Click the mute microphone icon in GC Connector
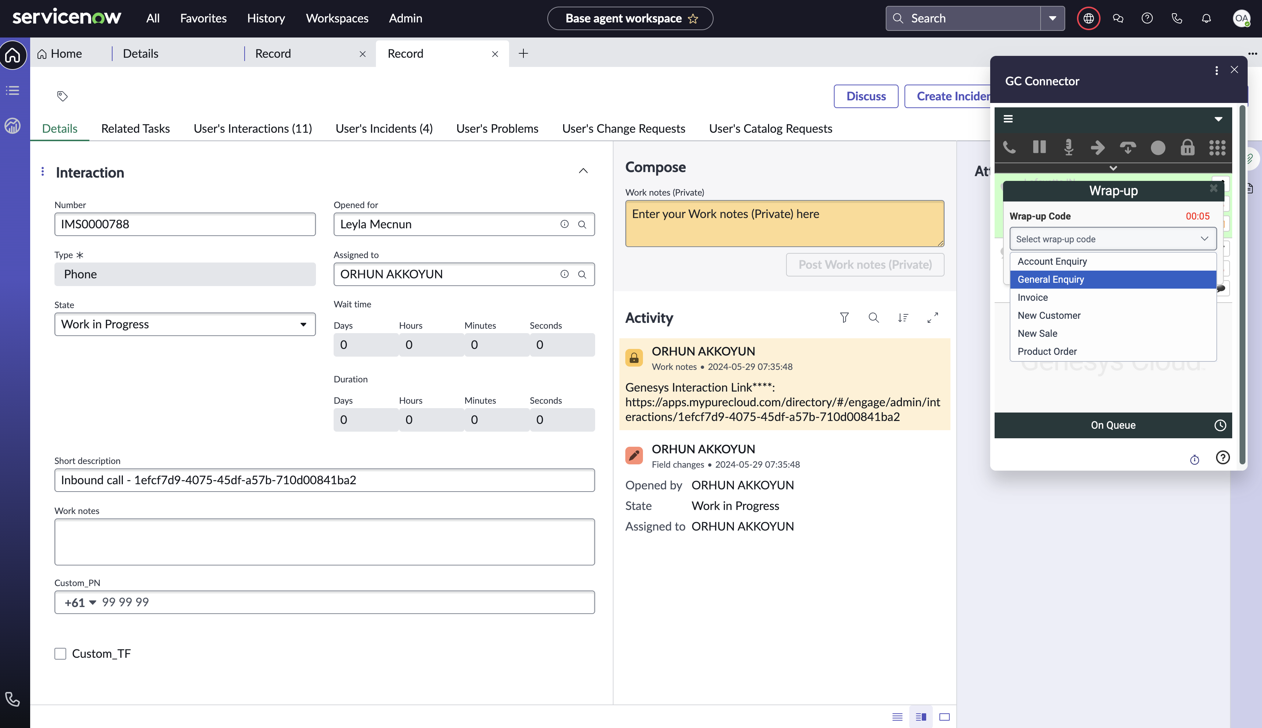1262x728 pixels. click(x=1069, y=147)
